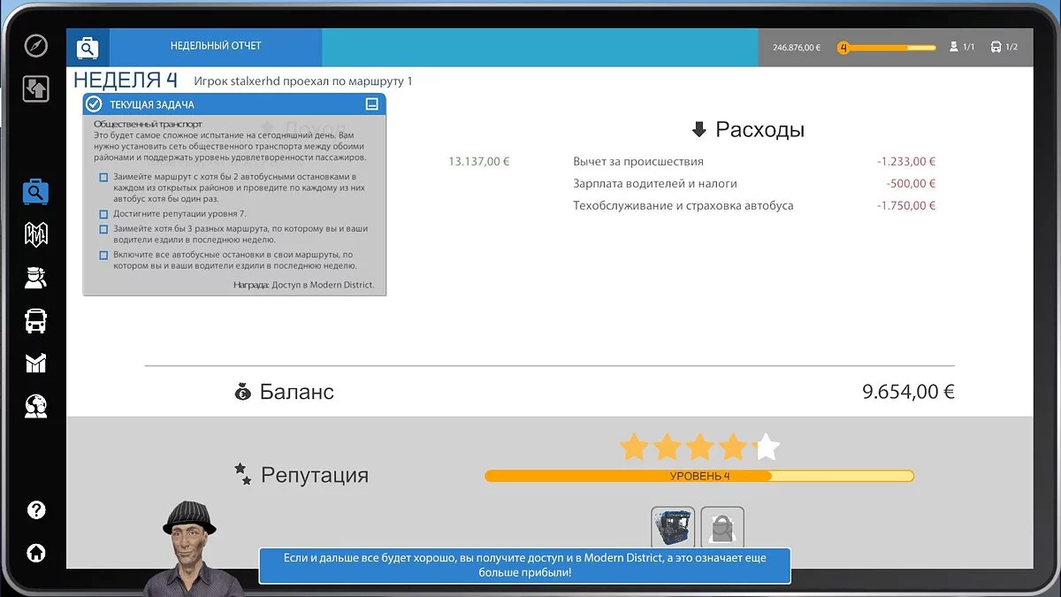Screen dimensions: 1061x597
Task: Open the briefcase weekly report sidebar icon
Action: (35, 191)
